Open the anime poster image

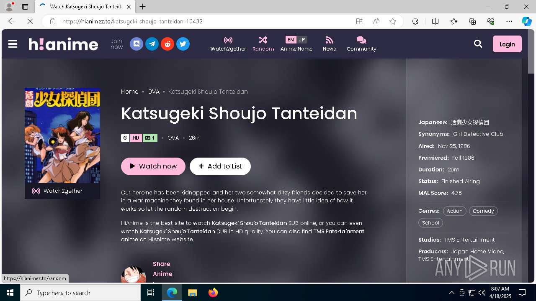pyautogui.click(x=62, y=135)
